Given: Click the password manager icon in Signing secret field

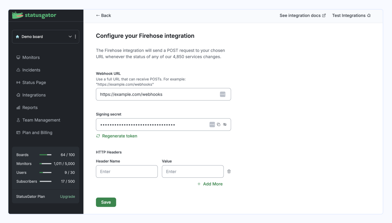Looking at the screenshot, I should [212, 124].
